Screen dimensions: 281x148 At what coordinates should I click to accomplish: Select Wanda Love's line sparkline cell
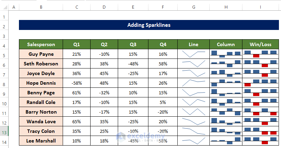pyautogui.click(x=194, y=121)
